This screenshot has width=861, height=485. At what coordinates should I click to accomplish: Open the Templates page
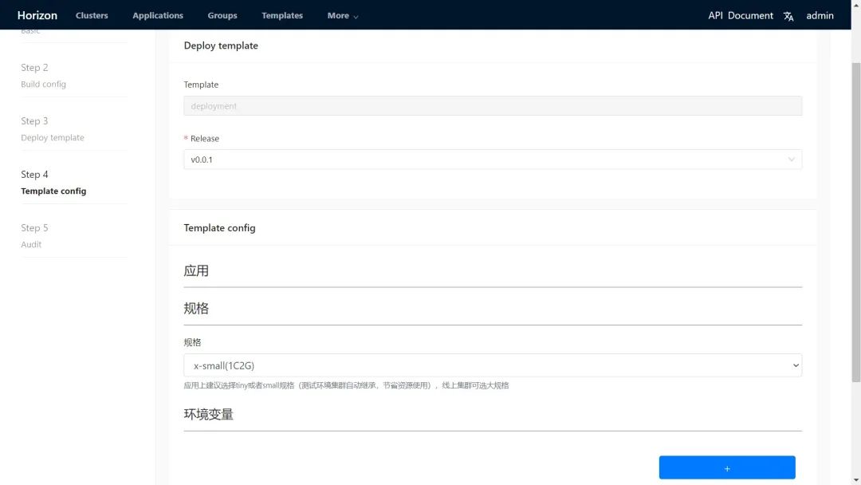pos(282,15)
